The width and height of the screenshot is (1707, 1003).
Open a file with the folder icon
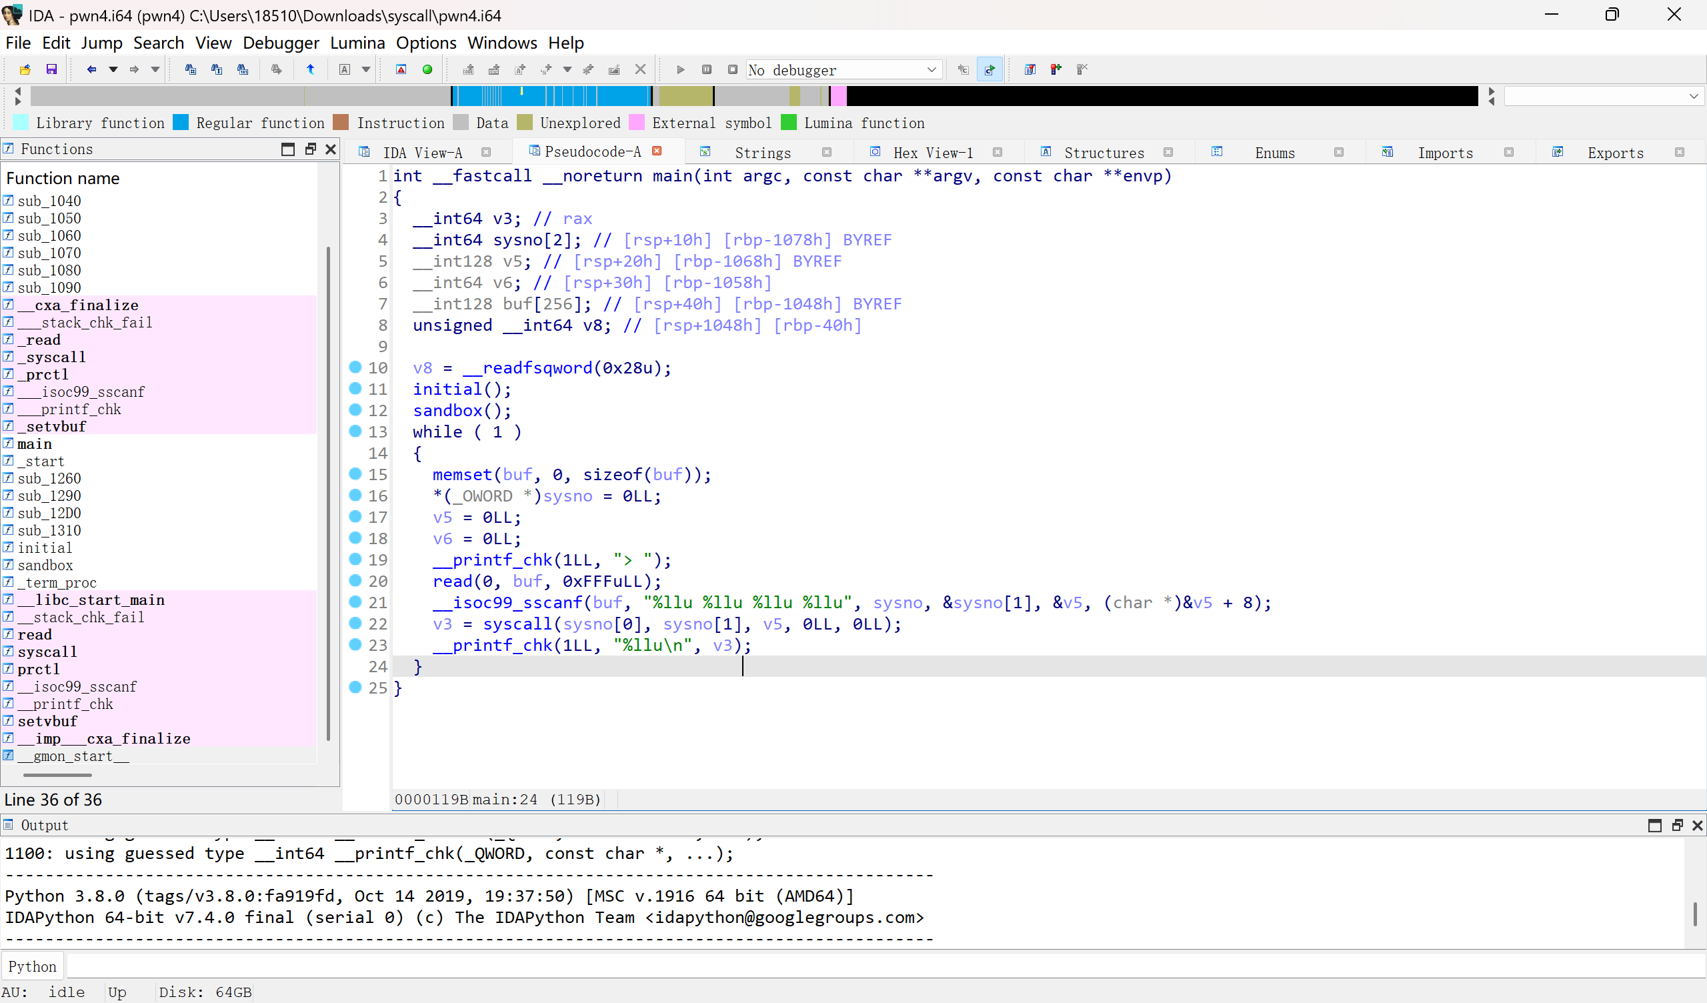pos(25,69)
